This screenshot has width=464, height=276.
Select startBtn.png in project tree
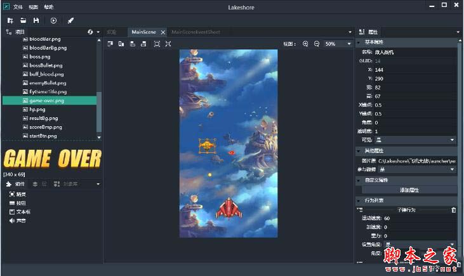43,136
